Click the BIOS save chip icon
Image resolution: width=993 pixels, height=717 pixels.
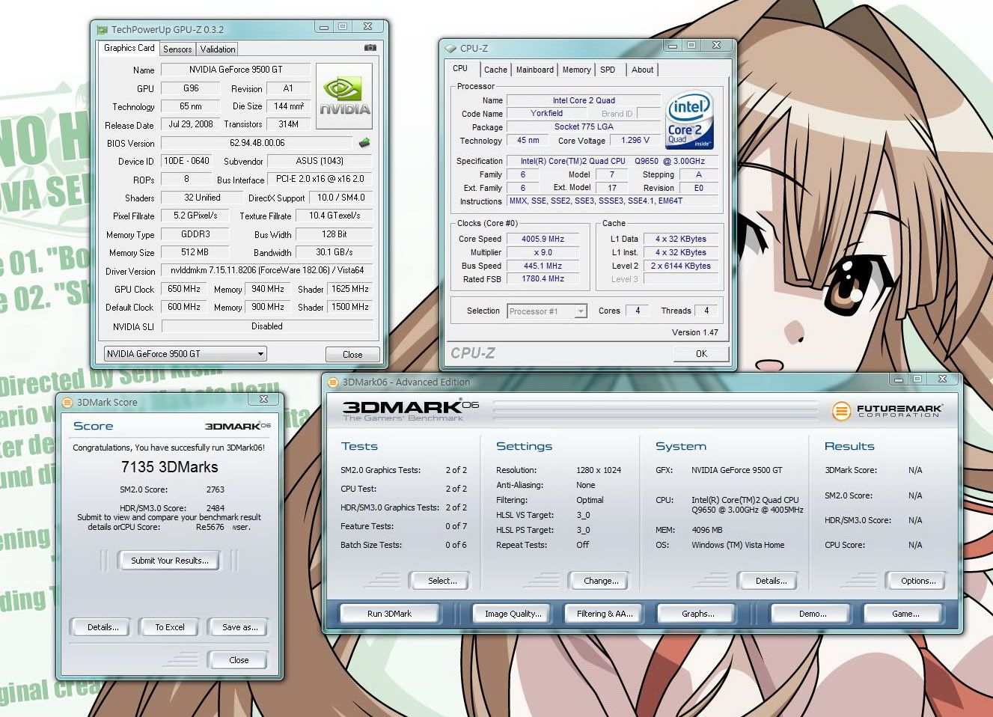pyautogui.click(x=364, y=142)
